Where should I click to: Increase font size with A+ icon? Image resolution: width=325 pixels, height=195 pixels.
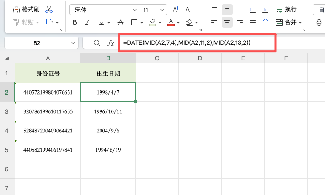coord(176,10)
